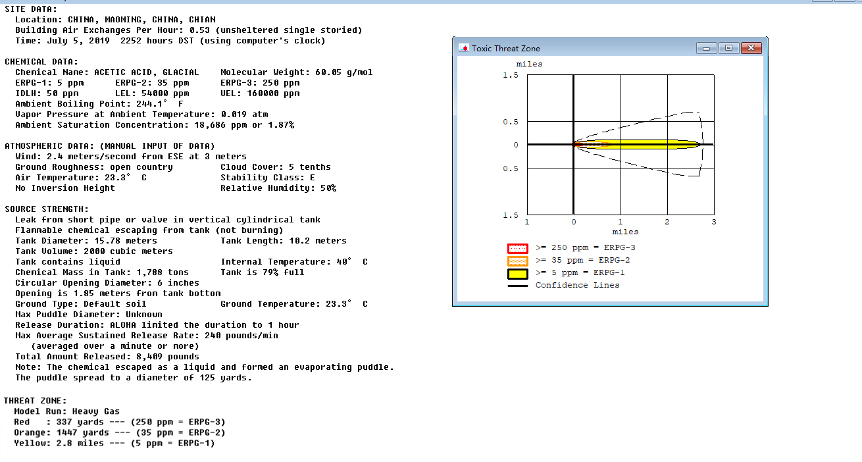This screenshot has width=862, height=462.
Task: Click the Yellow 2.8 miles threat zone line
Action: point(114,443)
